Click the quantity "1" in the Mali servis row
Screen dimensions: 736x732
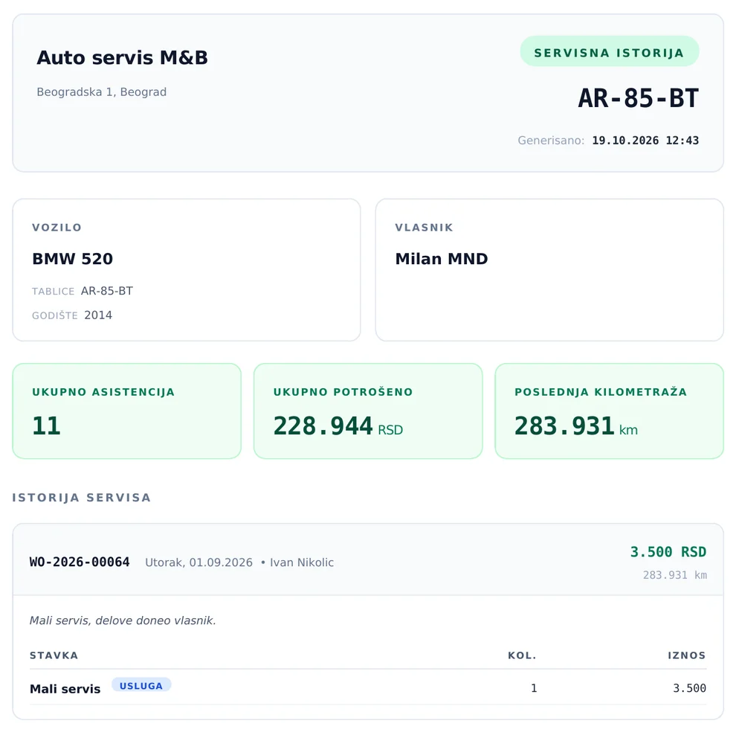pos(534,688)
